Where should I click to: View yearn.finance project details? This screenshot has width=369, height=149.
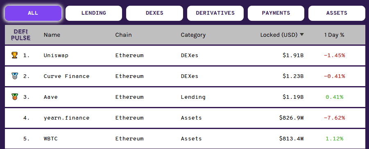tap(184, 118)
